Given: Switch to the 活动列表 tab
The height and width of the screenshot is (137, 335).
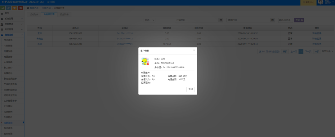Looking at the screenshot, I should click(x=34, y=15).
